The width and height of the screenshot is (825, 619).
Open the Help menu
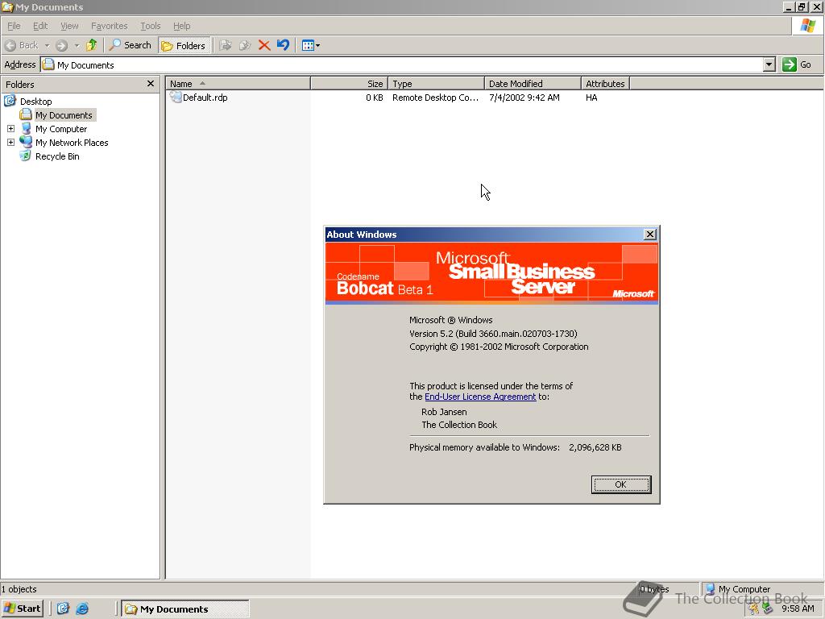[x=181, y=26]
